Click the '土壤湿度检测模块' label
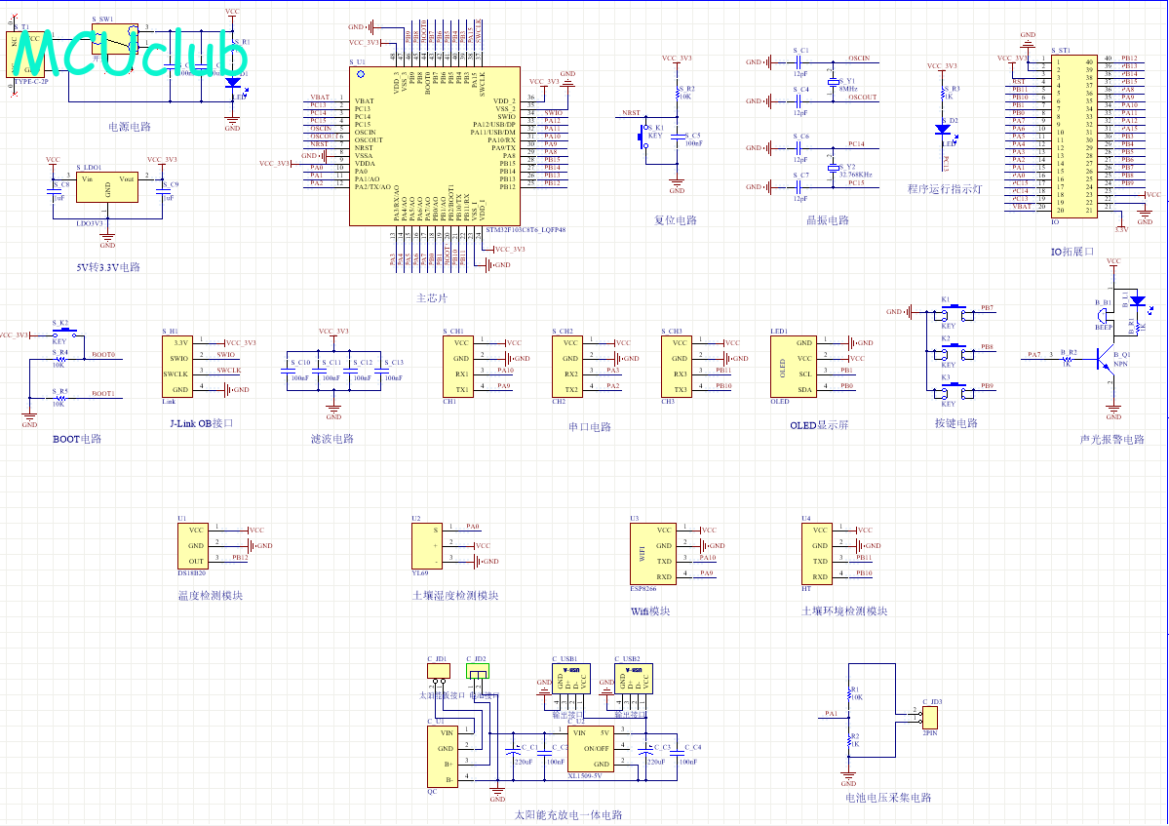The width and height of the screenshot is (1169, 826). click(454, 596)
